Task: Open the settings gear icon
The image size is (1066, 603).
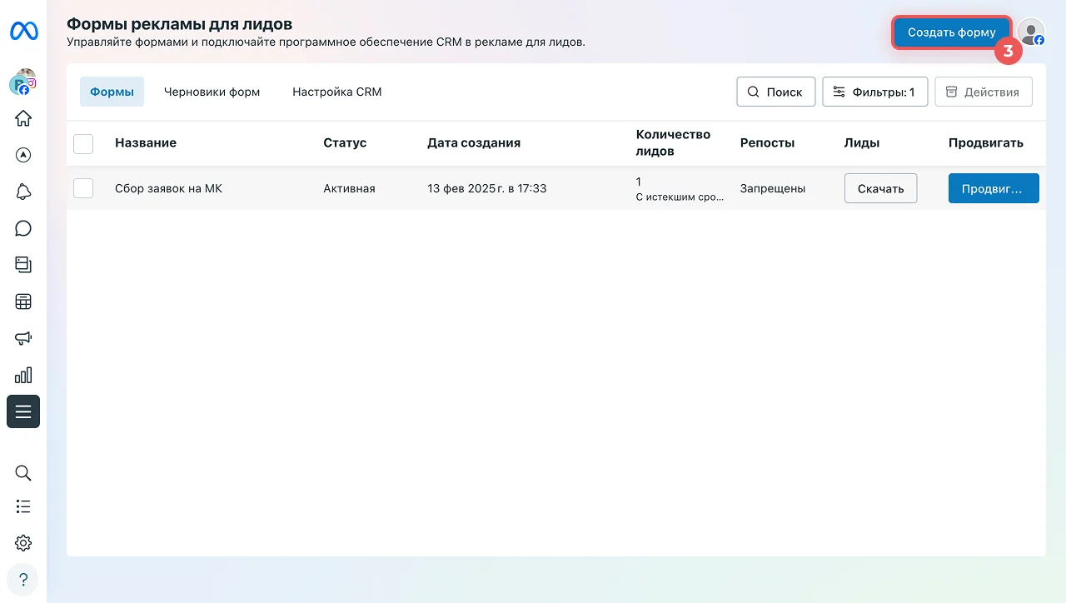Action: [23, 543]
